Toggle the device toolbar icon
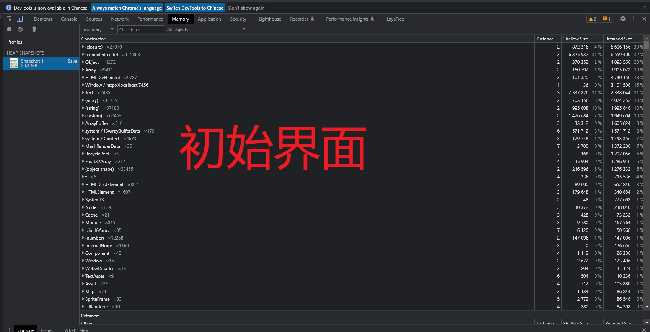The image size is (650, 332). 20,19
